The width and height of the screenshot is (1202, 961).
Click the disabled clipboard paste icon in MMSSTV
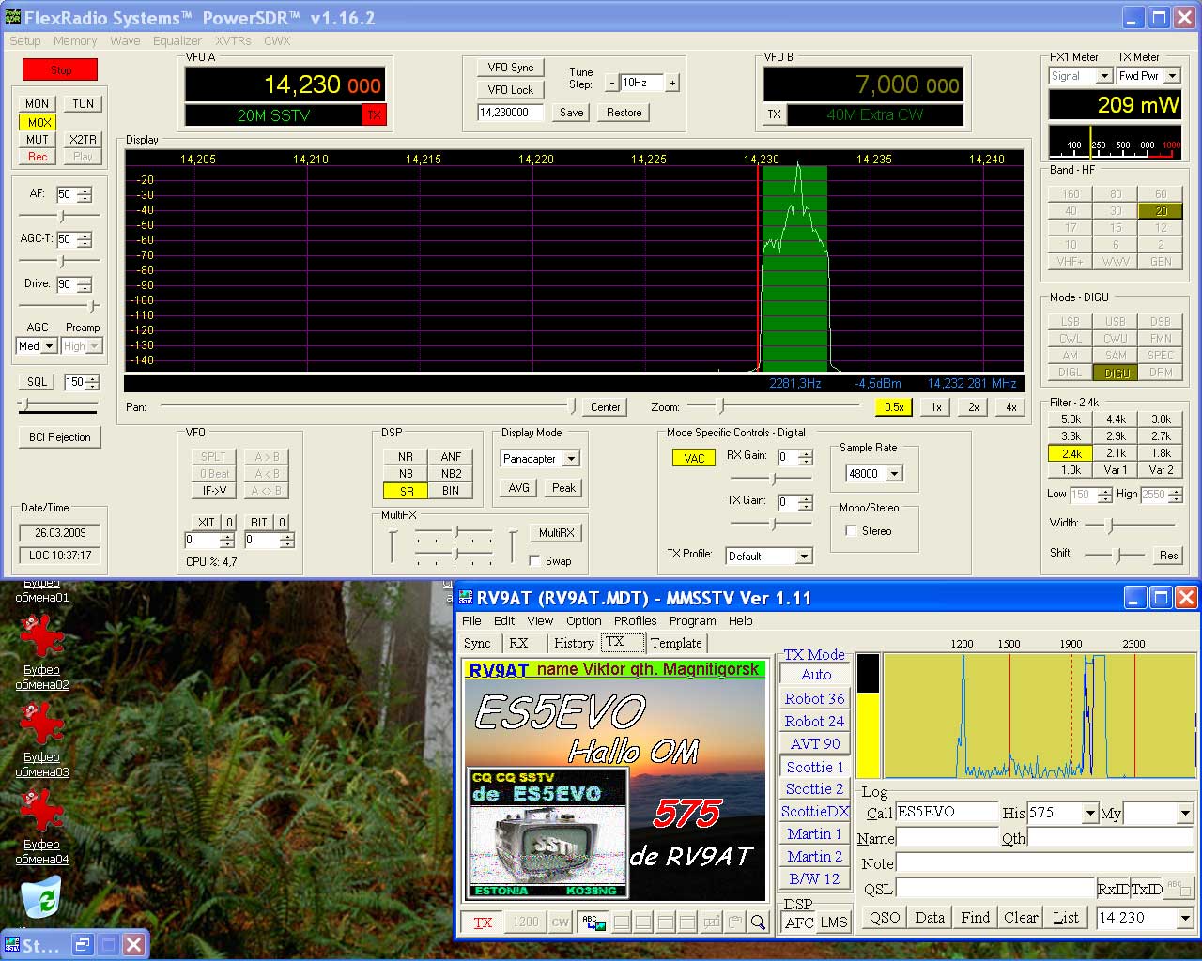tap(735, 923)
